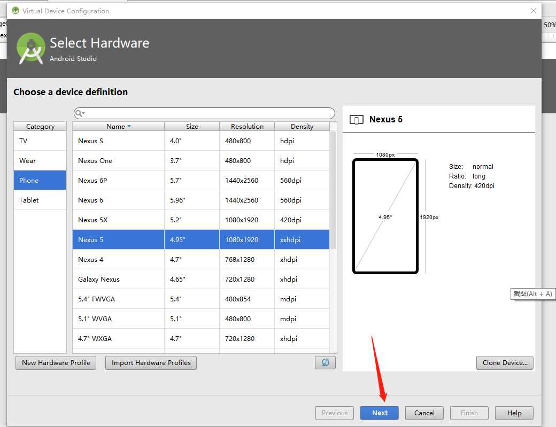Screen dimensions: 556x427
Task: Sort by the Resolution column header
Action: (247, 127)
